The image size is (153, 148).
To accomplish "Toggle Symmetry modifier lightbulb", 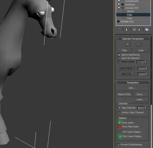I will pyautogui.click(x=119, y=4).
